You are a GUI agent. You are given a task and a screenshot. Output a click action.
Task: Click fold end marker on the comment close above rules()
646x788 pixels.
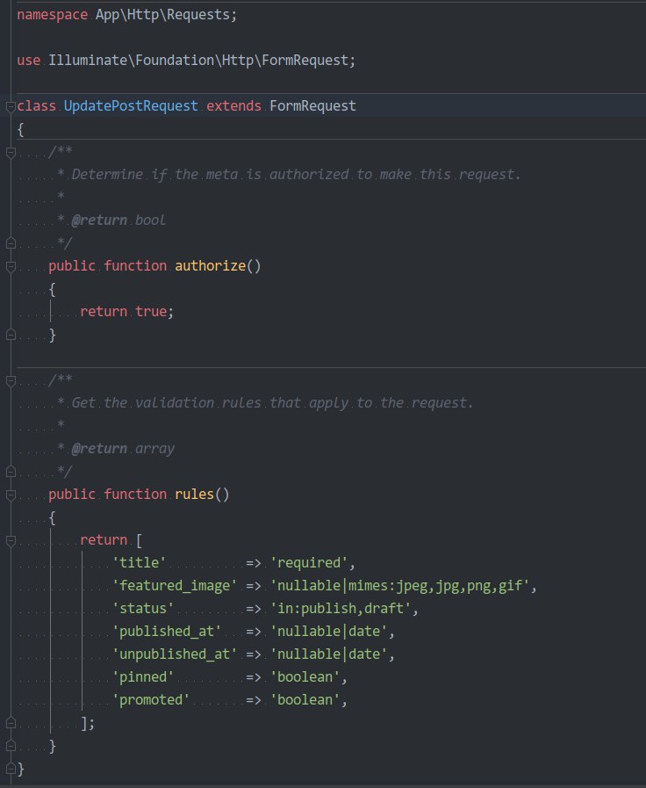[x=11, y=472]
